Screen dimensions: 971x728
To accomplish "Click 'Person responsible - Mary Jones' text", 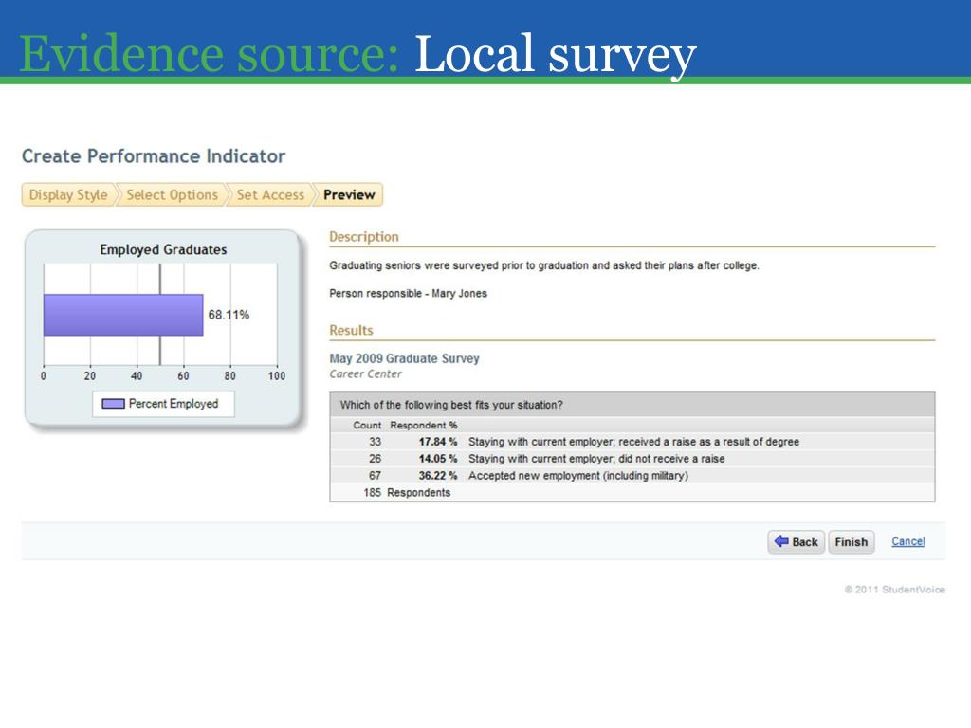I will pyautogui.click(x=408, y=294).
